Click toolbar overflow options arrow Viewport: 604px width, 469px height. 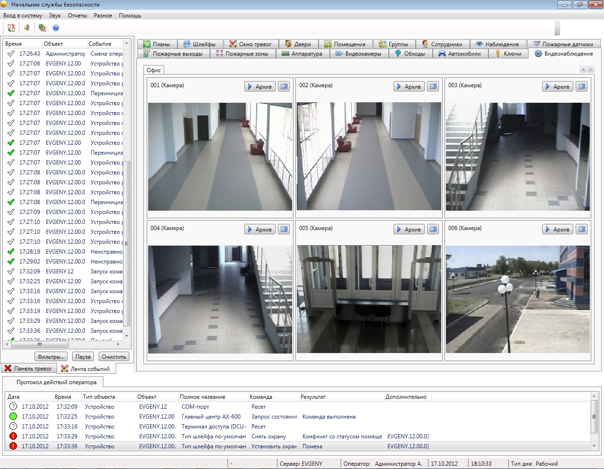click(x=557, y=32)
